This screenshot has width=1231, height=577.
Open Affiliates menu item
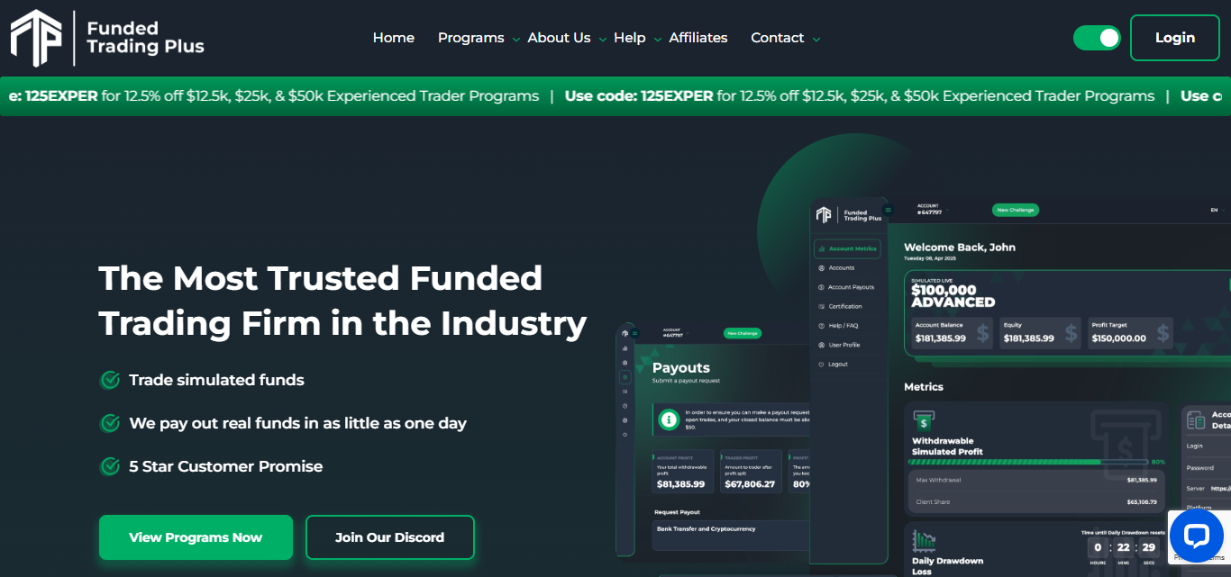(698, 38)
